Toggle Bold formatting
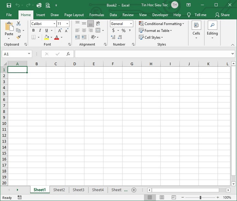The height and width of the screenshot is (201, 237). [33, 30]
